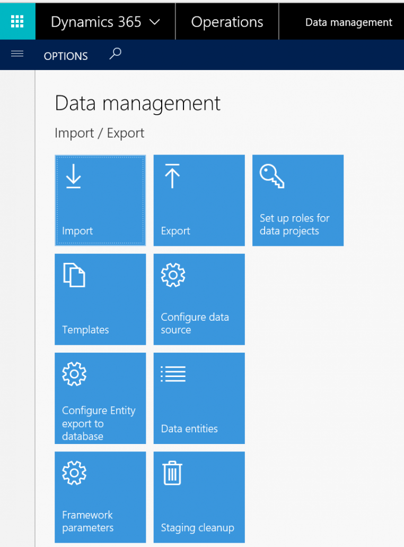Toggle the navigation pane with the hamburger icon
Screen dimensions: 404x547
click(17, 54)
